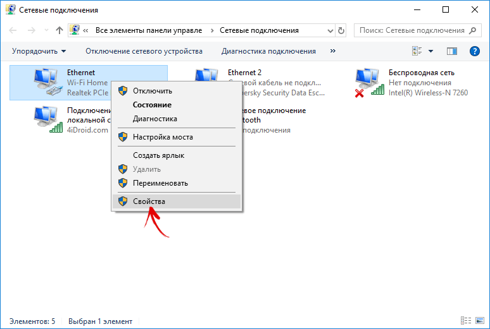490x329 pixels.
Task: Click the change view icon
Action: [x=417, y=51]
